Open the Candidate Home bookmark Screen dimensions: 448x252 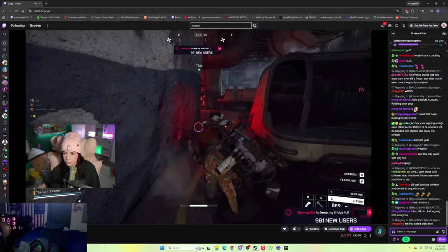(383, 17)
